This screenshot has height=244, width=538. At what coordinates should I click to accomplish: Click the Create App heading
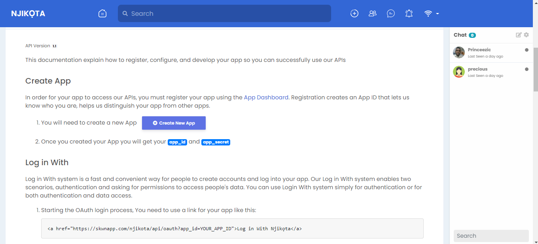[48, 81]
